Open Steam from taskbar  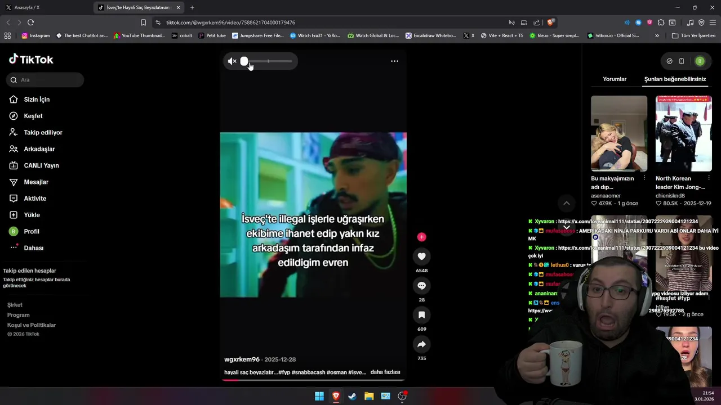click(x=352, y=396)
